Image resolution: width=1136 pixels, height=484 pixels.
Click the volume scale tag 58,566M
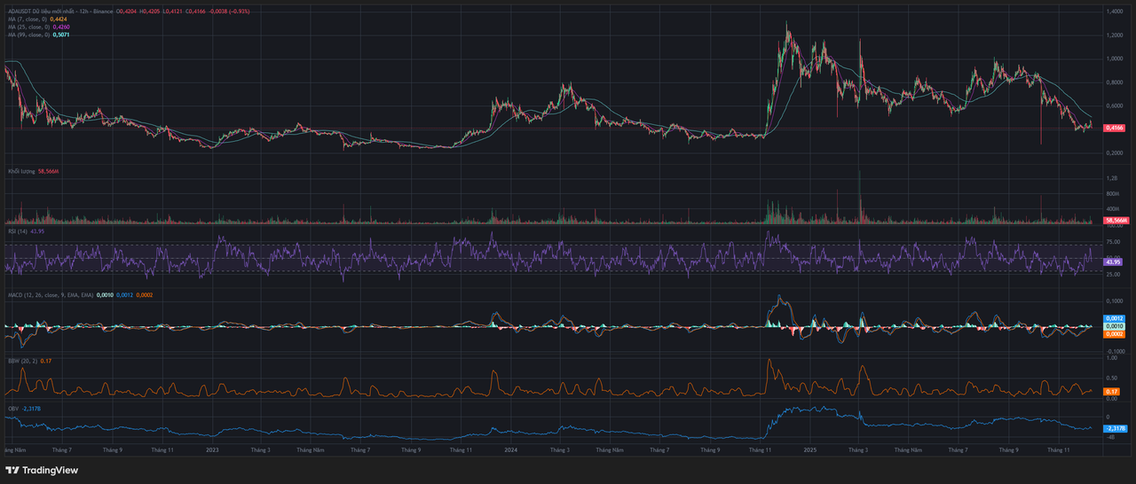pos(1115,220)
